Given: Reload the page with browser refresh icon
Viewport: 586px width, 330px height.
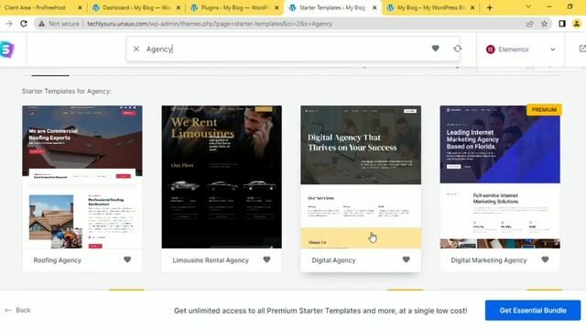Looking at the screenshot, I should click(24, 24).
